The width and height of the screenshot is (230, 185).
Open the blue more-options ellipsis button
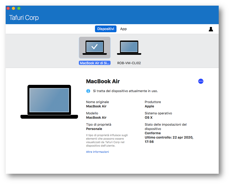tap(201, 81)
